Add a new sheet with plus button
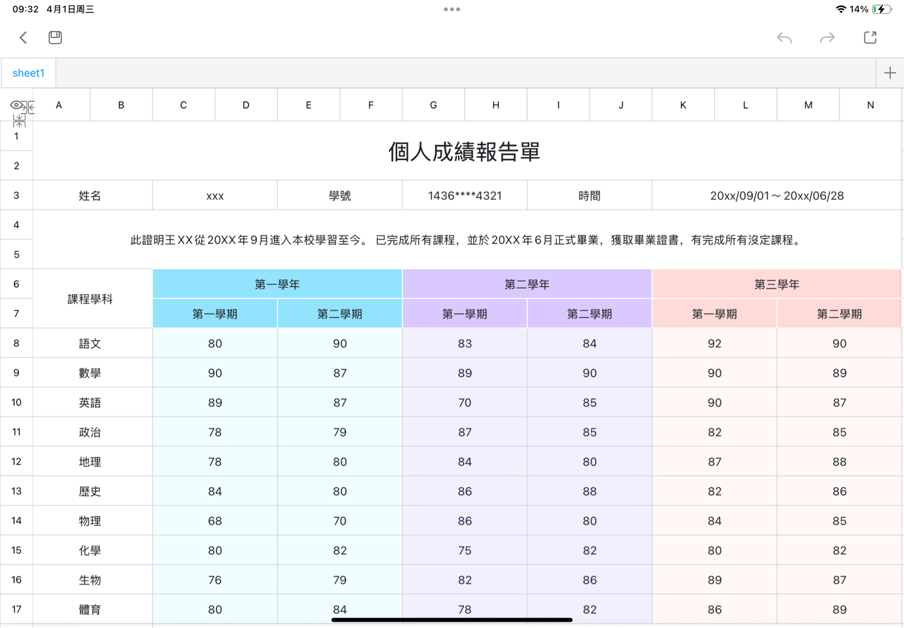This screenshot has width=904, height=628. tap(890, 73)
